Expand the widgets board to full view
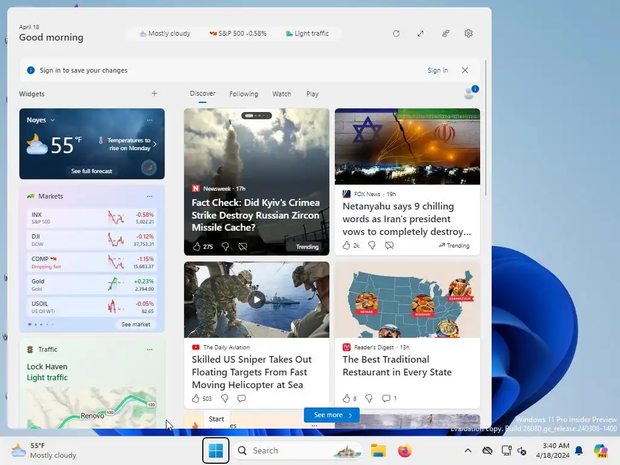 pos(420,34)
